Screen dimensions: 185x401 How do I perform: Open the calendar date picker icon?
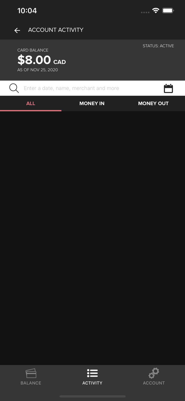tap(168, 88)
